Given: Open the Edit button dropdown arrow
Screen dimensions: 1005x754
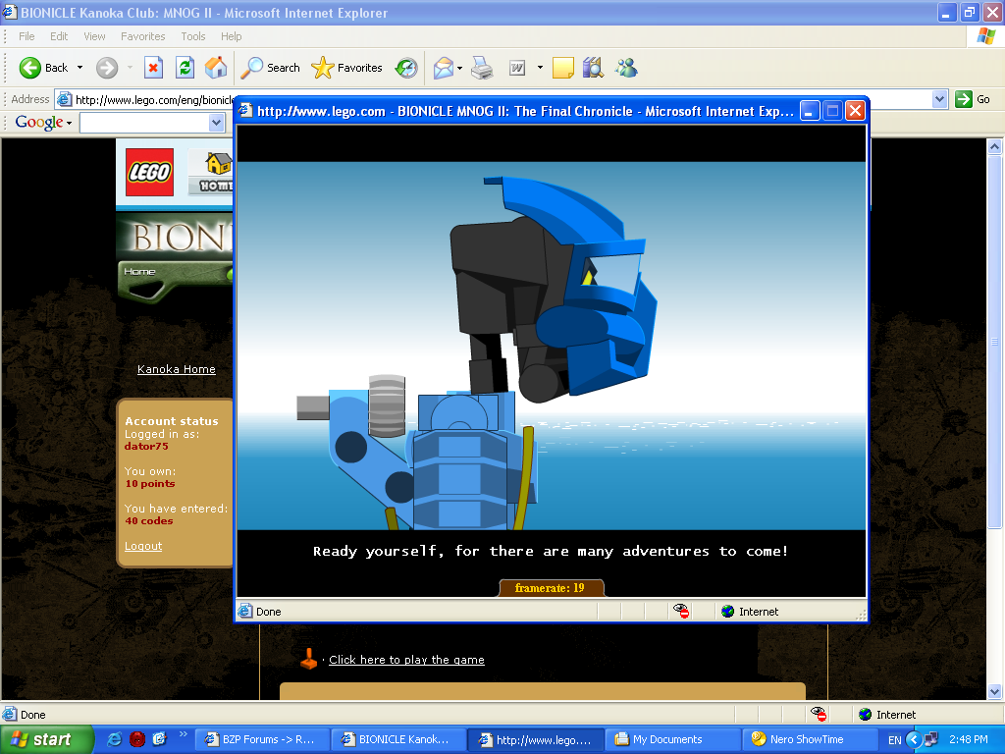Looking at the screenshot, I should pos(540,68).
